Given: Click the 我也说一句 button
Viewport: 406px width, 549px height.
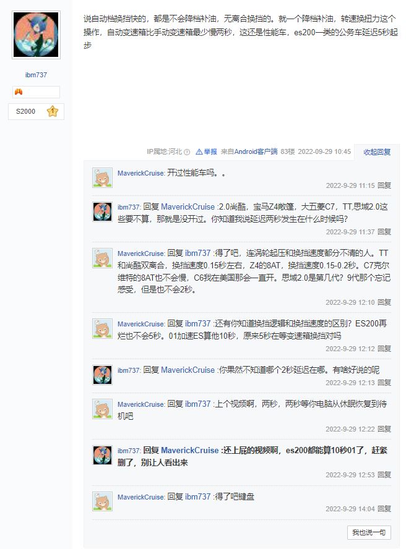Looking at the screenshot, I should pos(369,532).
